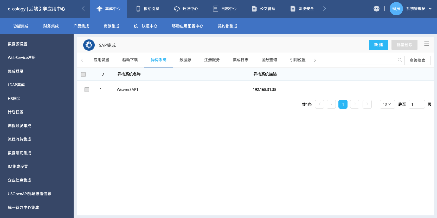Switch to the 数据源 tab

pyautogui.click(x=185, y=60)
